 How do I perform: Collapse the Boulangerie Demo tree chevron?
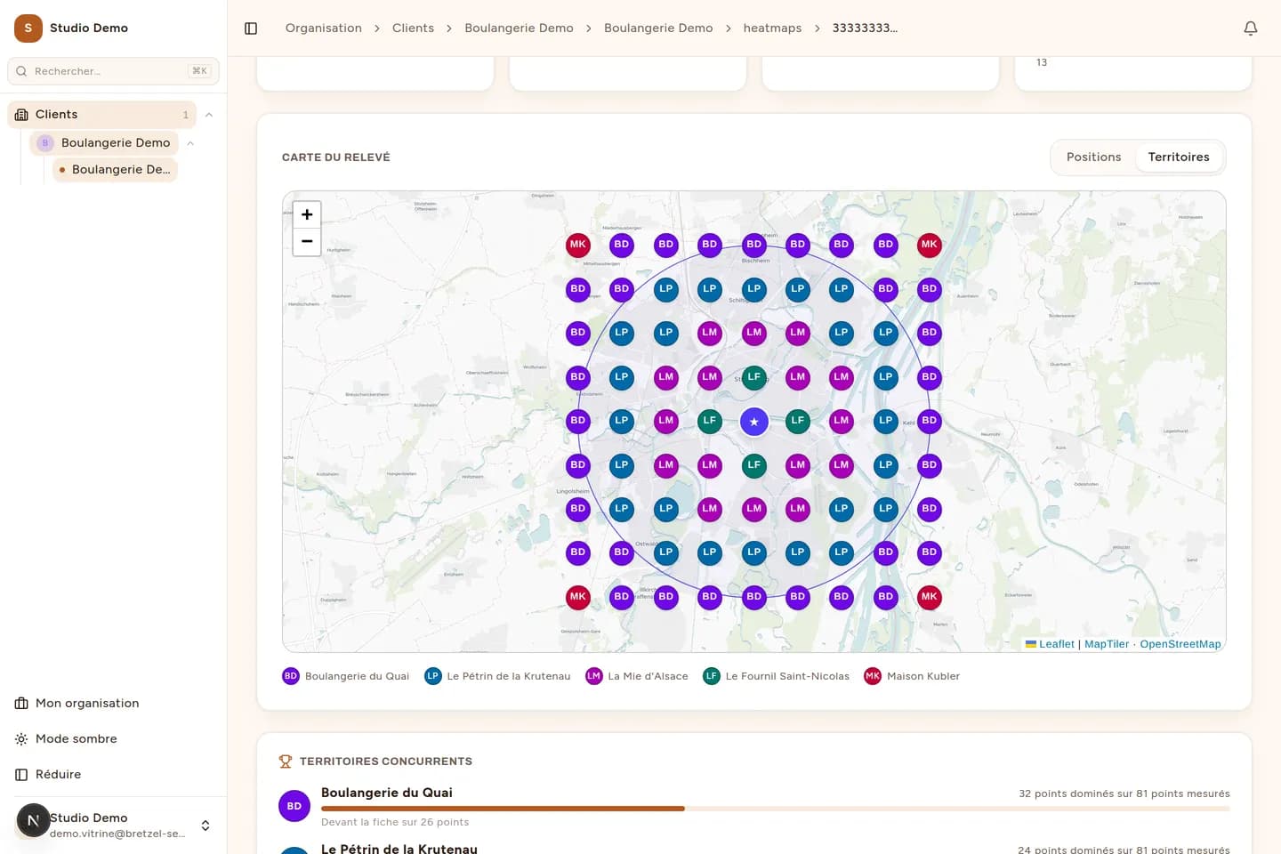click(190, 143)
